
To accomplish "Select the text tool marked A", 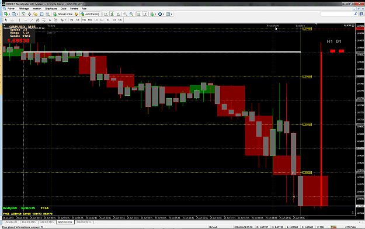I will pos(50,20).
